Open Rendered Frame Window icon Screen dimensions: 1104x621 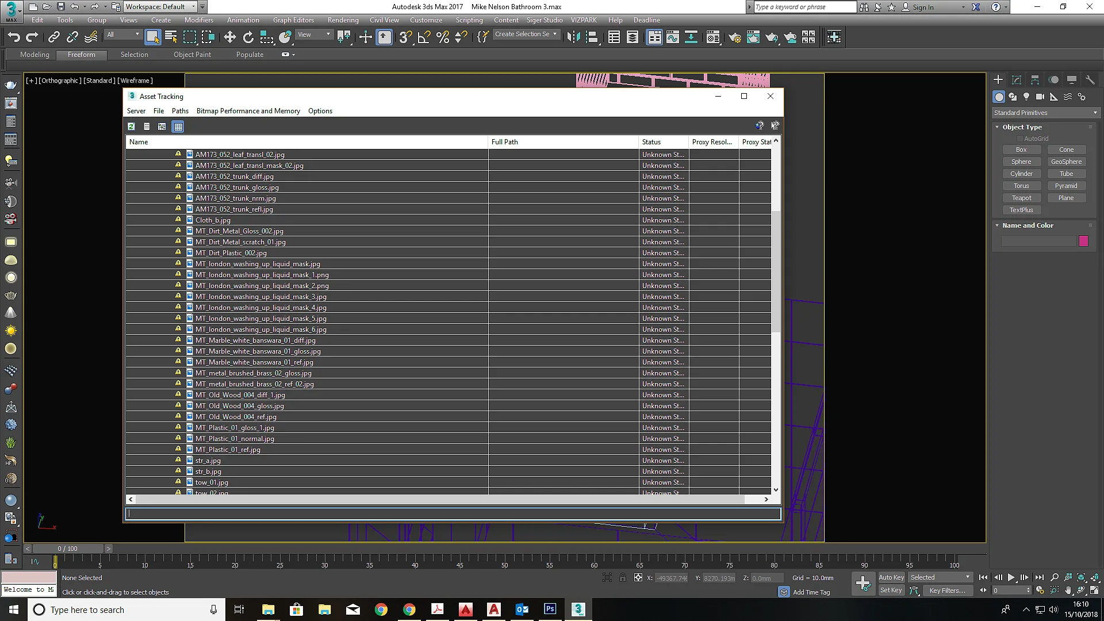click(x=753, y=37)
